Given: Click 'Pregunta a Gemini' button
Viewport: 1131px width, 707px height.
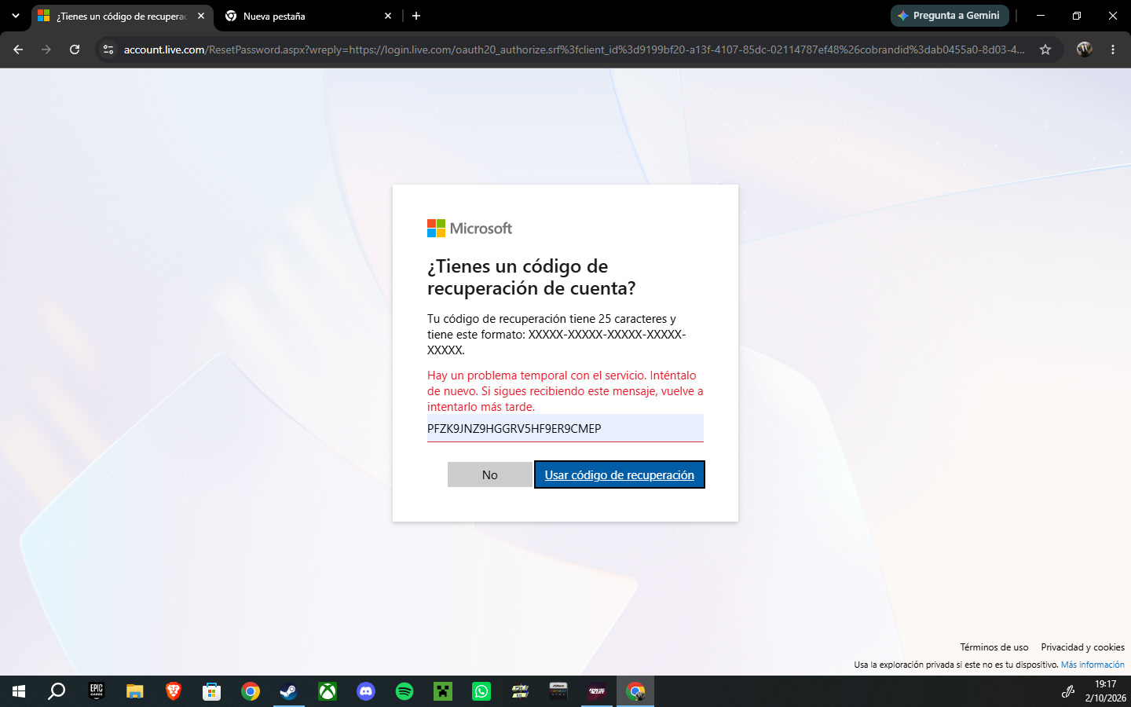Looking at the screenshot, I should [950, 16].
